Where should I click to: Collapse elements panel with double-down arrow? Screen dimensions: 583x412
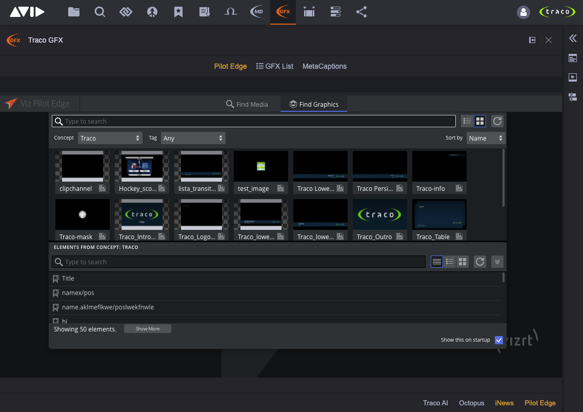click(497, 262)
